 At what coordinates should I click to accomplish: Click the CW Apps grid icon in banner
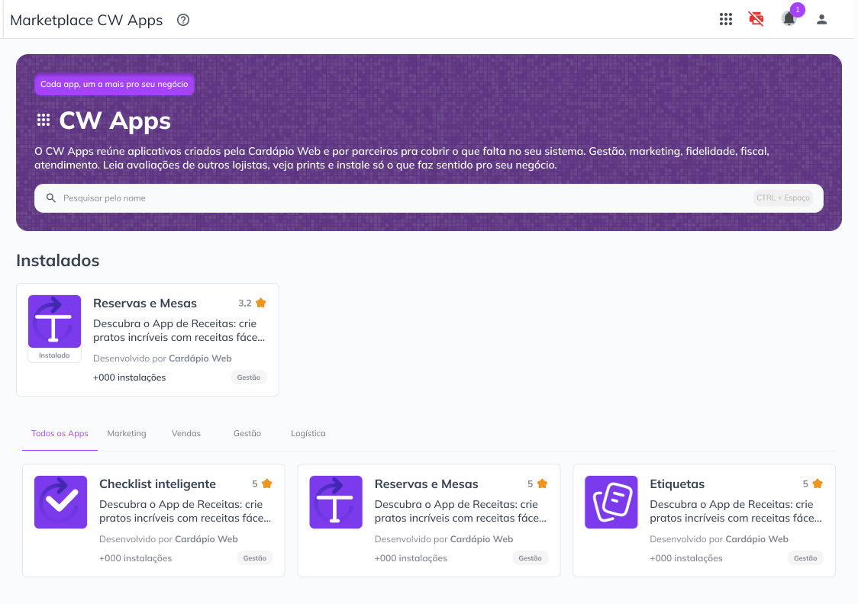point(44,120)
